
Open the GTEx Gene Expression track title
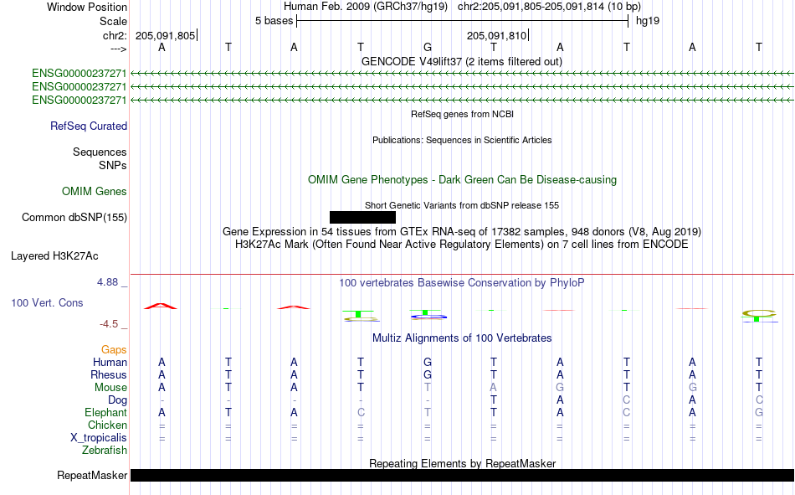(462, 231)
